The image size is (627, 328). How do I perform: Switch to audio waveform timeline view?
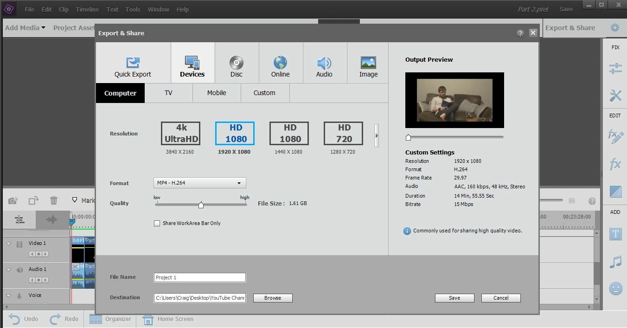click(x=51, y=219)
